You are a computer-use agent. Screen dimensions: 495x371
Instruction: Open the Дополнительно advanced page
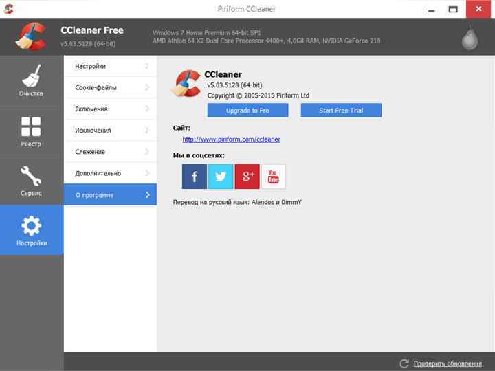coord(110,173)
